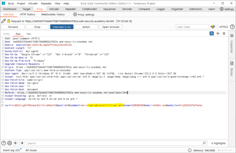Drop the intercepted request

37,27
